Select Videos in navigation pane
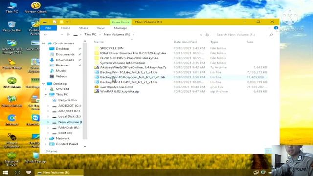 click(61, 76)
